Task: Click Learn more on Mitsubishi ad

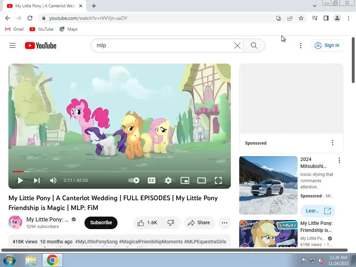Action: click(318, 211)
